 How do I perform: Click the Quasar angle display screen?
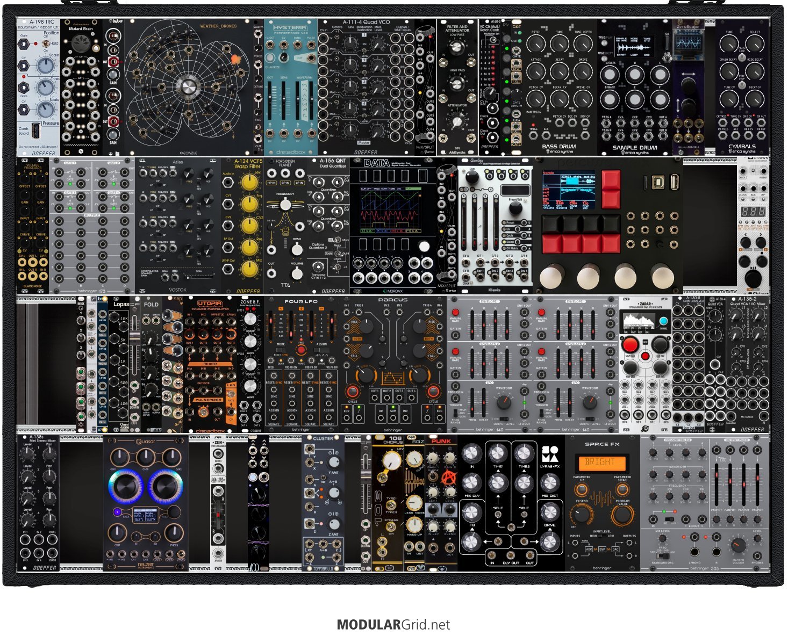[x=146, y=515]
